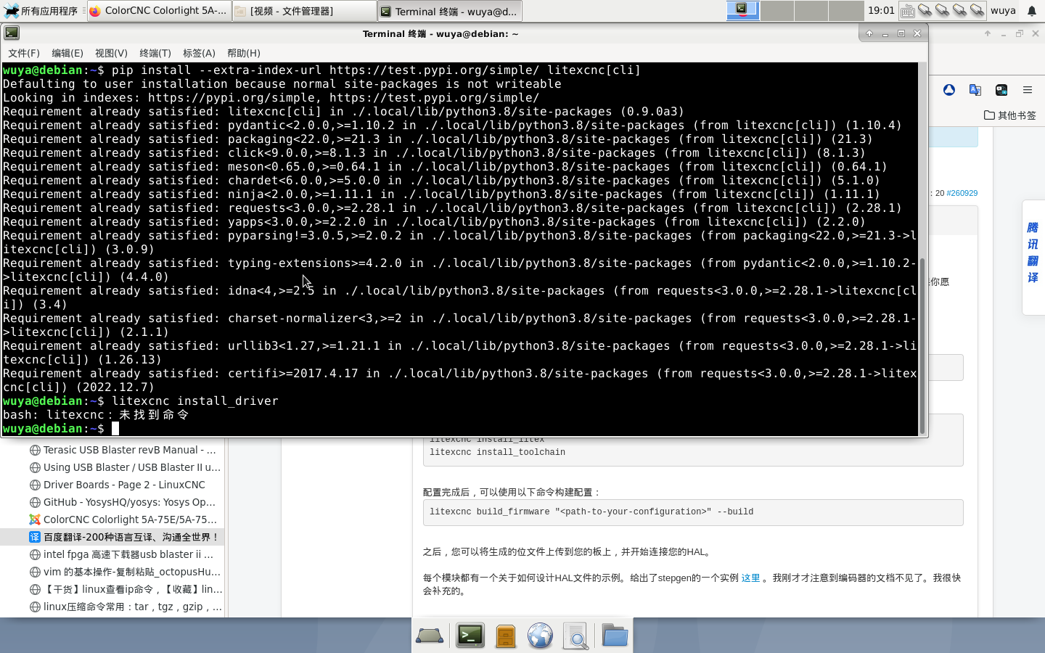Viewport: 1045px width, 653px height.
Task: Click the litexcnc install_toolchain code line
Action: click(x=497, y=452)
